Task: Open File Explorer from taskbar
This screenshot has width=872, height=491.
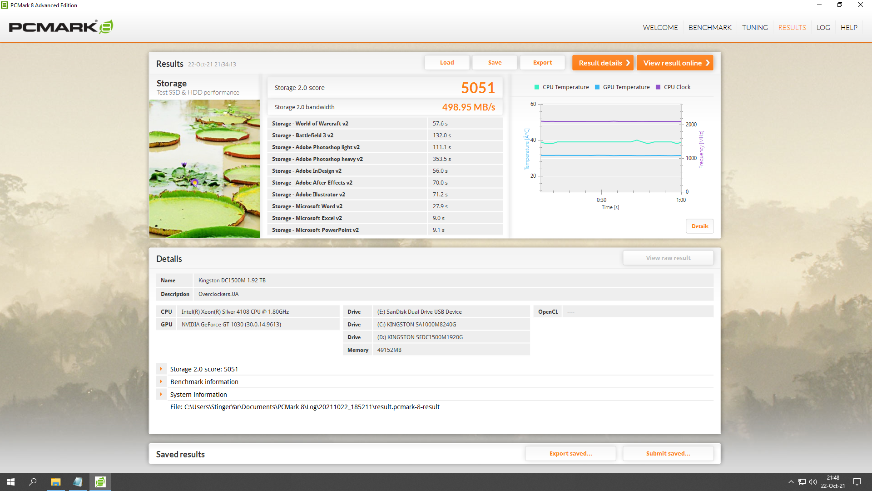Action: [55, 482]
